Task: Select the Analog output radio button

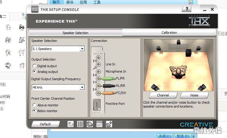Action: pos(35,72)
